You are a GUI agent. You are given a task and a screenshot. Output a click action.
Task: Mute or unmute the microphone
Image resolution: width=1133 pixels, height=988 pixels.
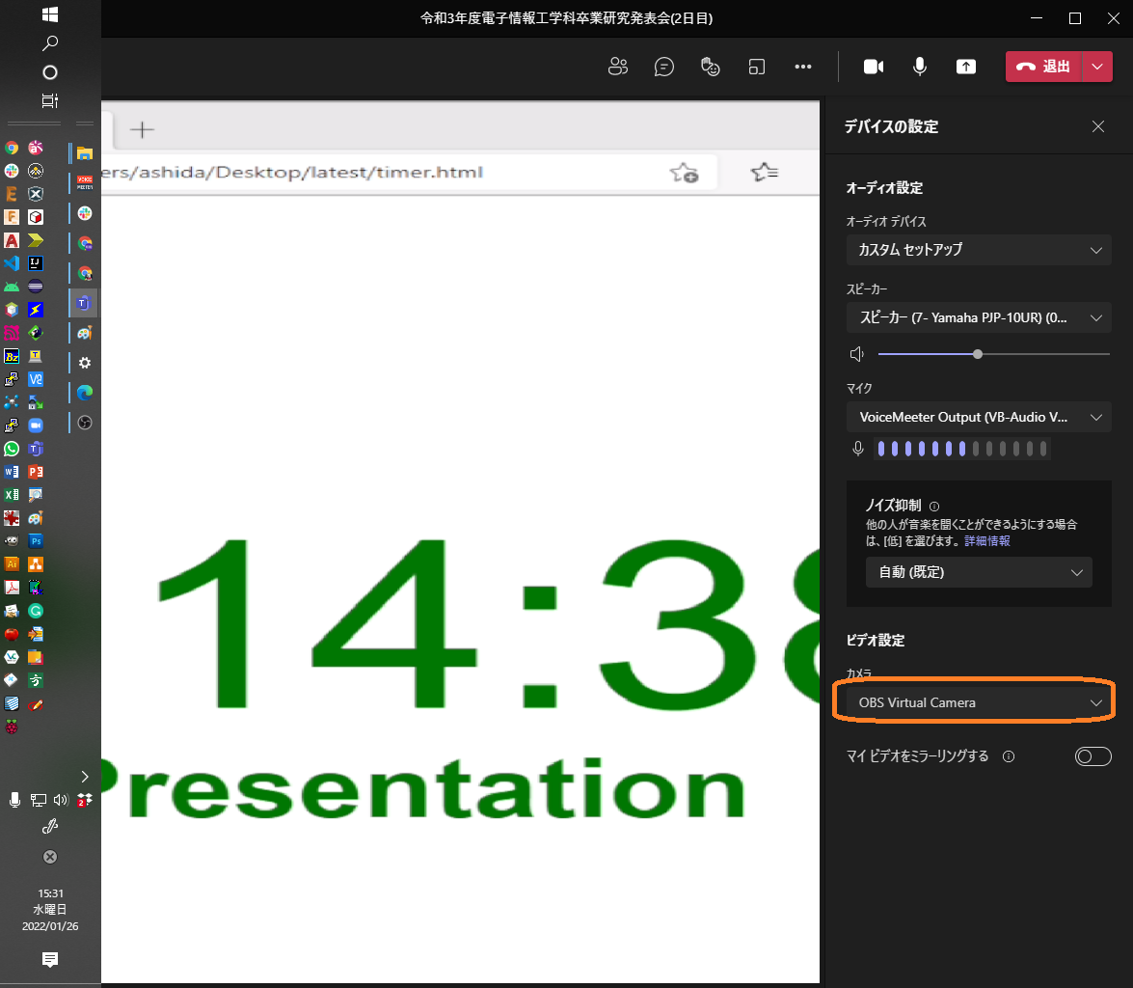tap(920, 67)
